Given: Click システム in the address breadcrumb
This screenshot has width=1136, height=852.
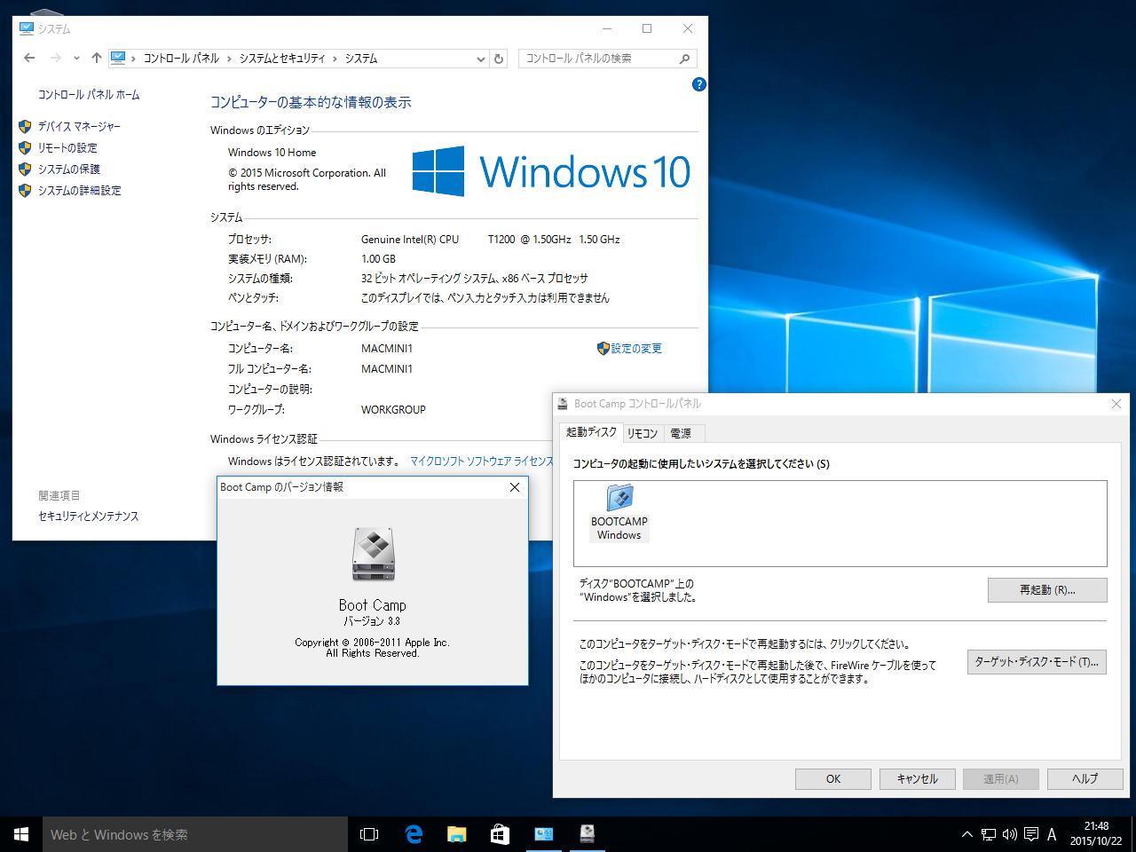Looking at the screenshot, I should click(x=361, y=59).
